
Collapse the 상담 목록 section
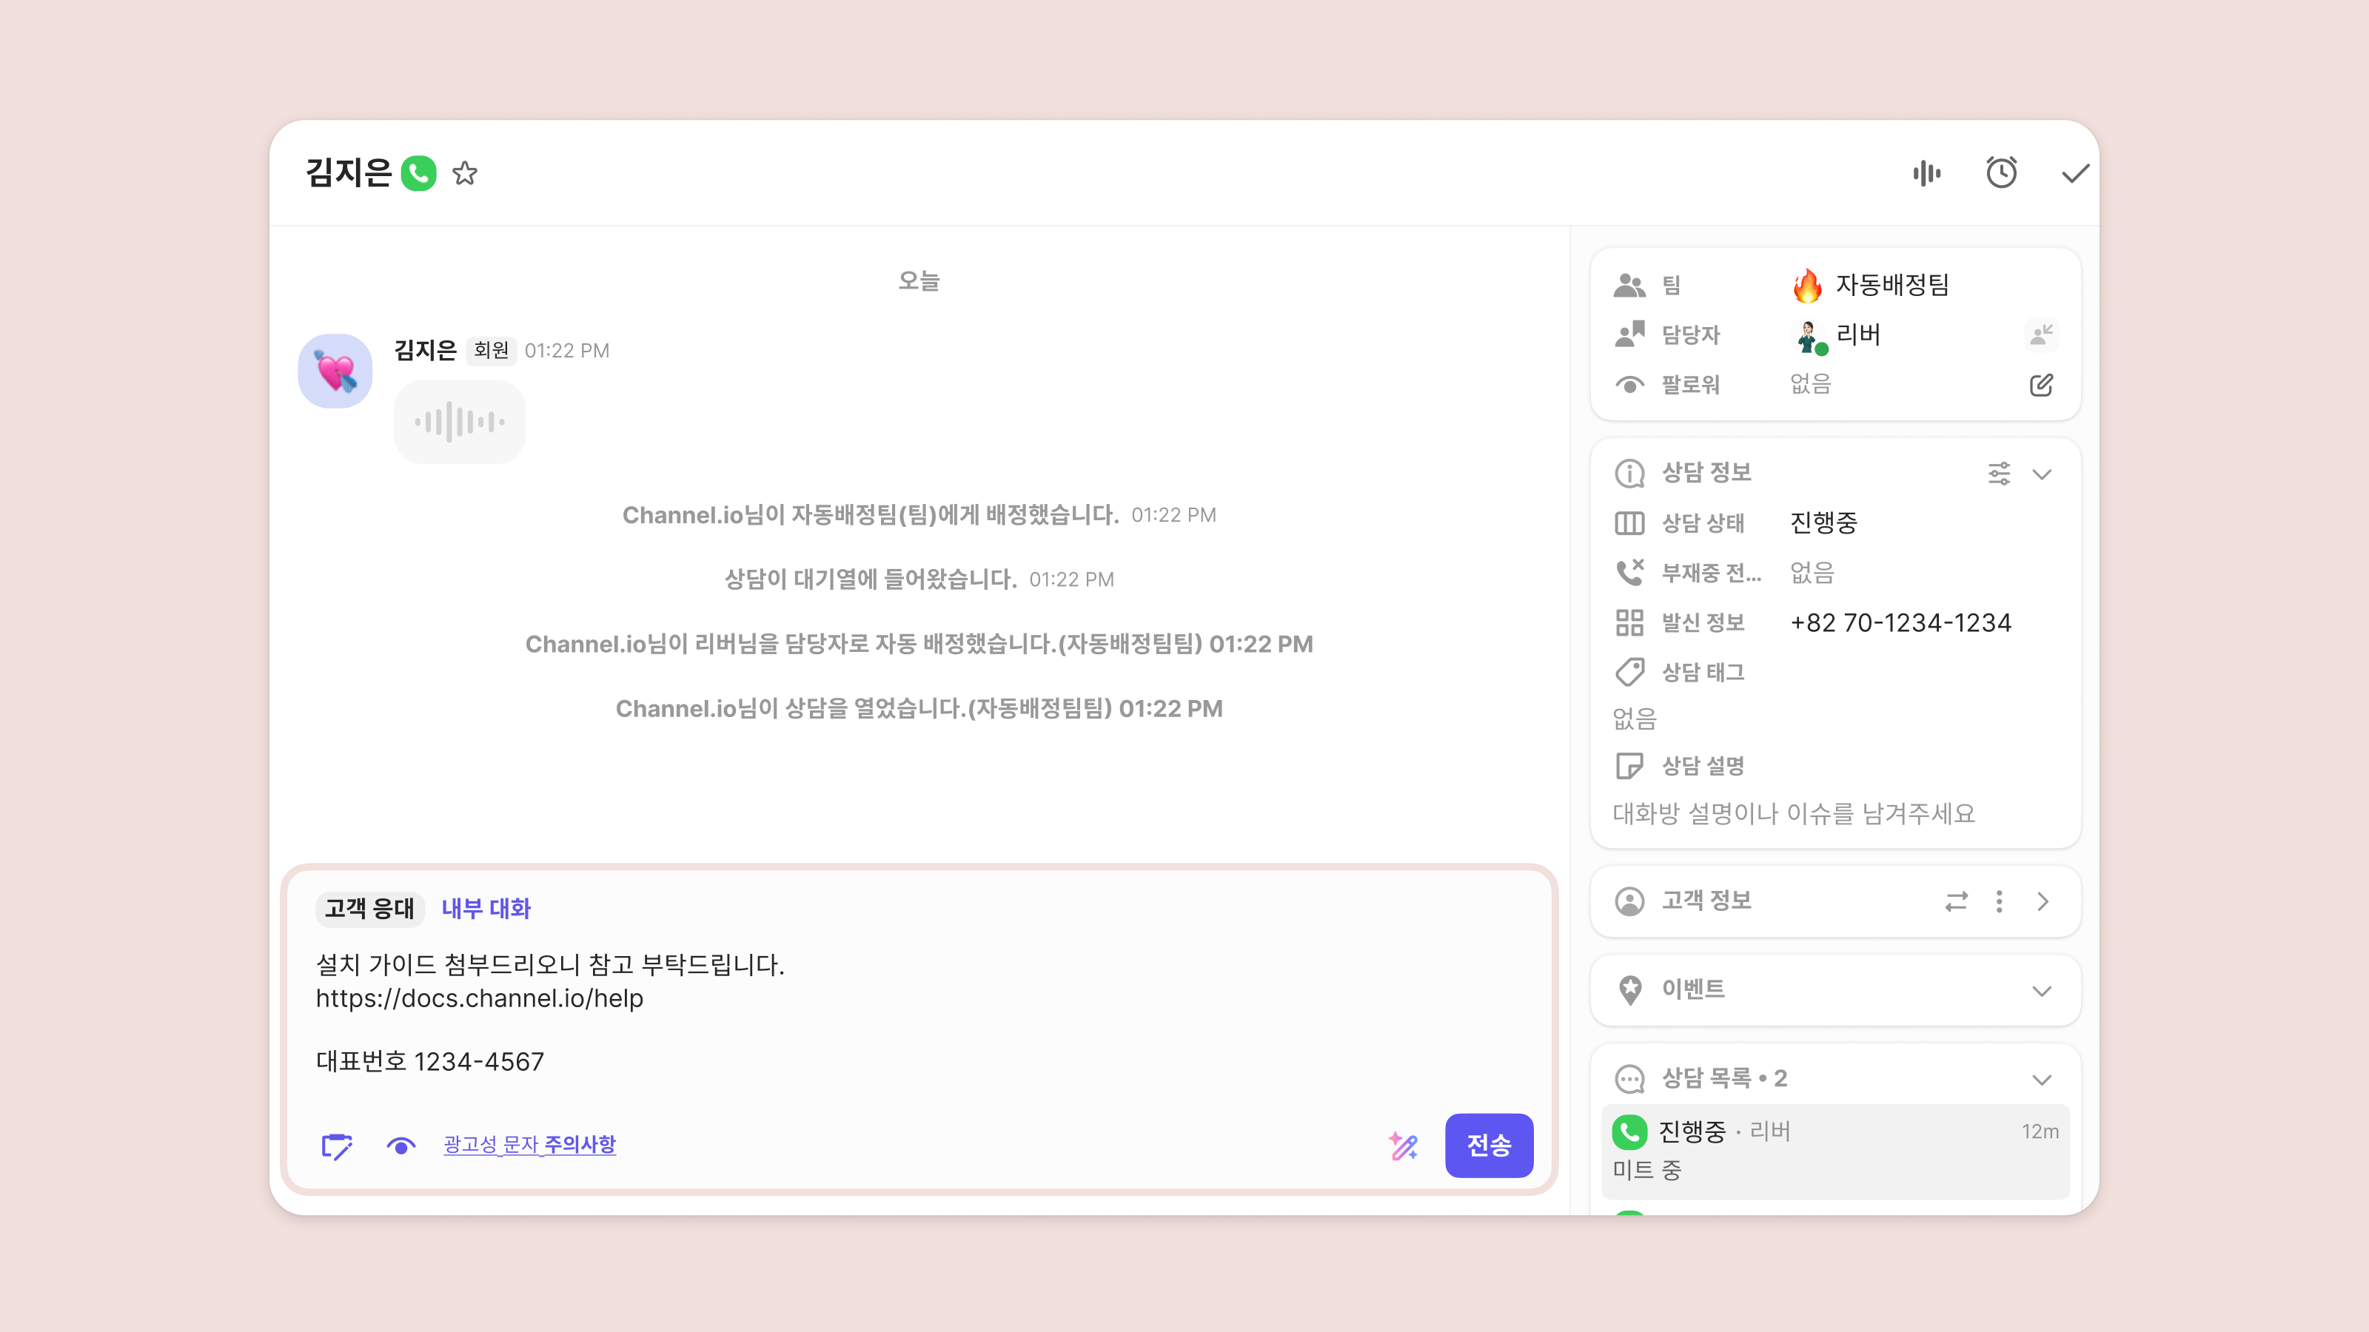(x=2042, y=1079)
